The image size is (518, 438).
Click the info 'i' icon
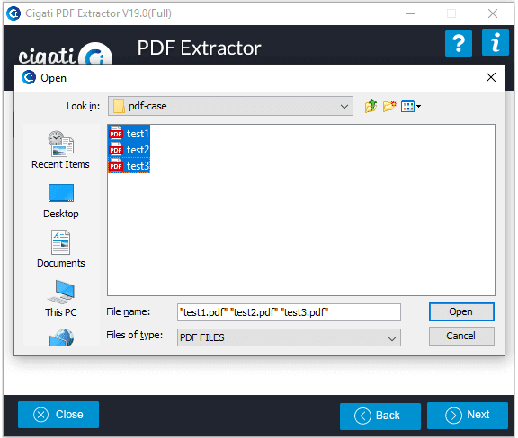coord(495,42)
